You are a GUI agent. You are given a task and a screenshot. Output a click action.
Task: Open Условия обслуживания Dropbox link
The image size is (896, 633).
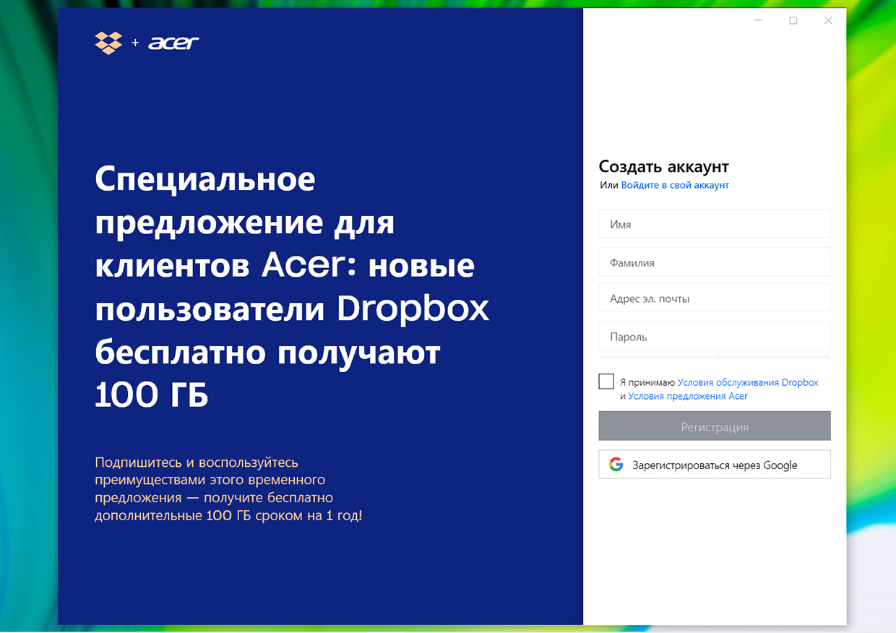click(748, 382)
